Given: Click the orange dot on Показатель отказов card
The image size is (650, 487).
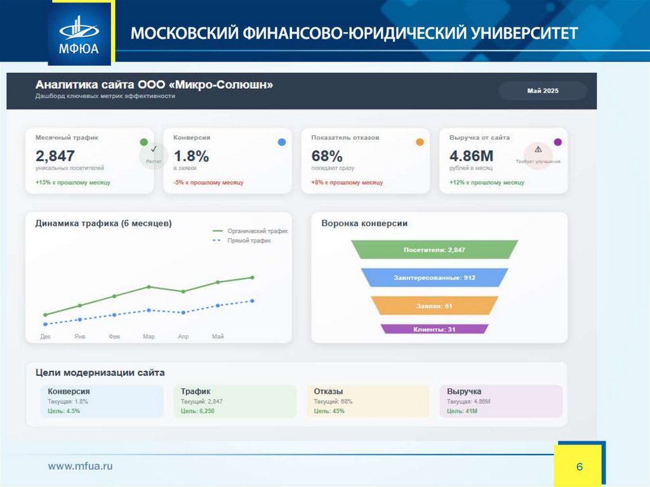Looking at the screenshot, I should pyautogui.click(x=420, y=142).
